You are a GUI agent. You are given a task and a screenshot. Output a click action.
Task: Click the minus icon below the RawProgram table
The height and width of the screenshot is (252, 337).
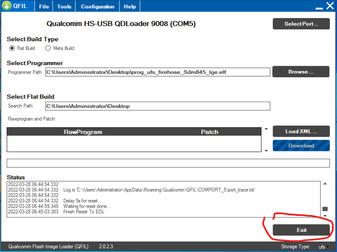pyautogui.click(x=266, y=151)
